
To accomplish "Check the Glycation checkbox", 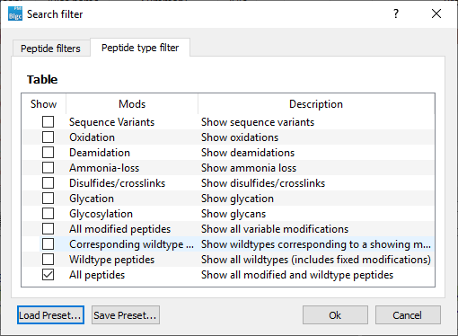I will tap(48, 199).
